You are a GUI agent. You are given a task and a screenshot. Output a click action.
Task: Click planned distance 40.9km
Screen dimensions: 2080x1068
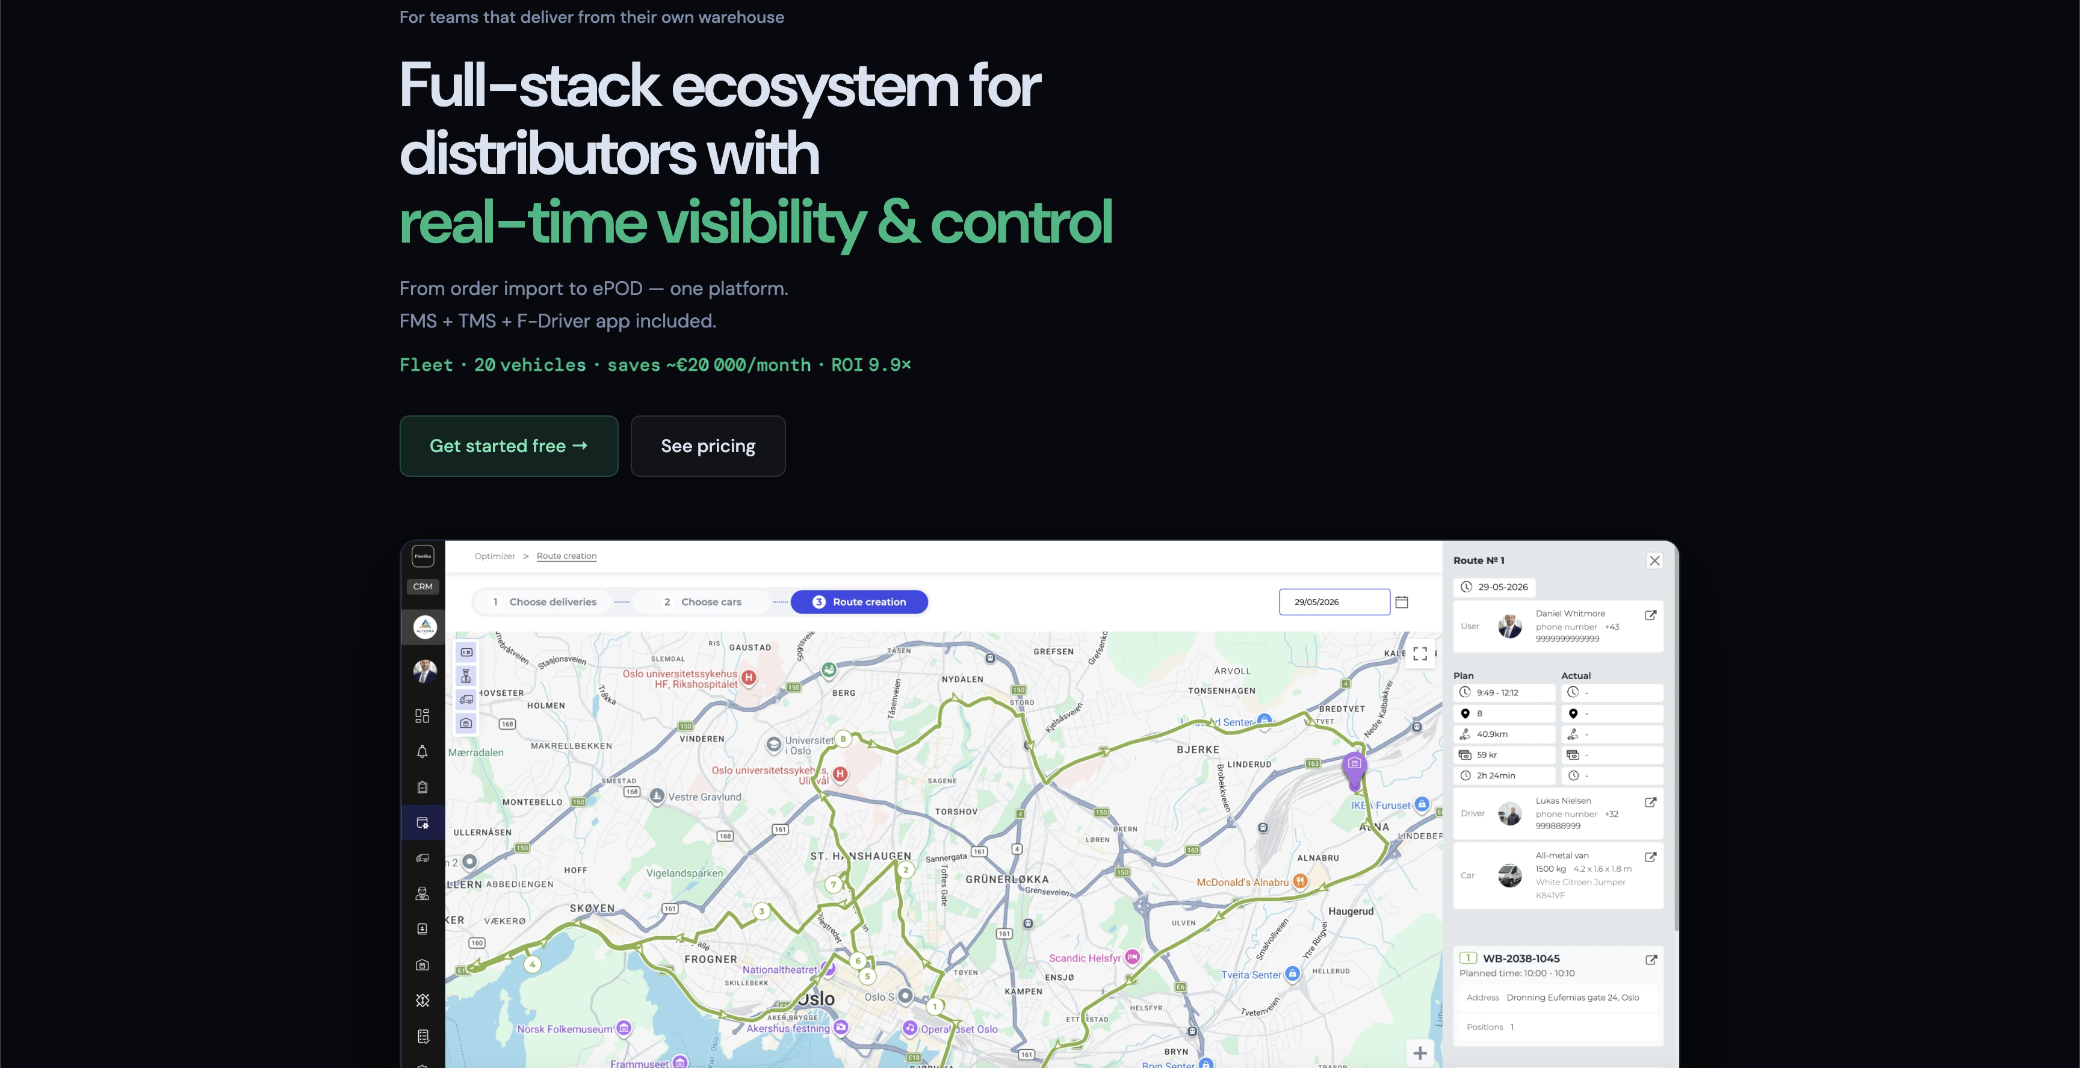click(x=1504, y=734)
